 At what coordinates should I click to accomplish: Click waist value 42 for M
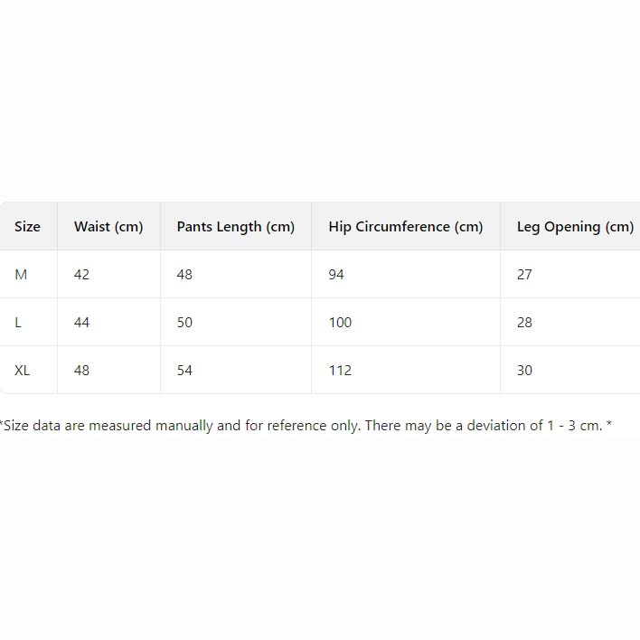tap(81, 275)
